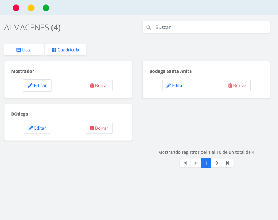This screenshot has height=220, width=278.
Task: Go to next page arrow
Action: (217, 163)
